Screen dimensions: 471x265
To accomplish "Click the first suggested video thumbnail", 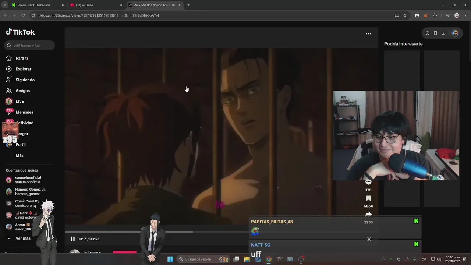I will pyautogui.click(x=402, y=71).
